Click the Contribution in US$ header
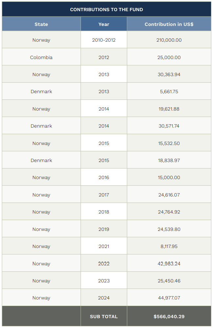This screenshot has width=213, height=328. [169, 24]
